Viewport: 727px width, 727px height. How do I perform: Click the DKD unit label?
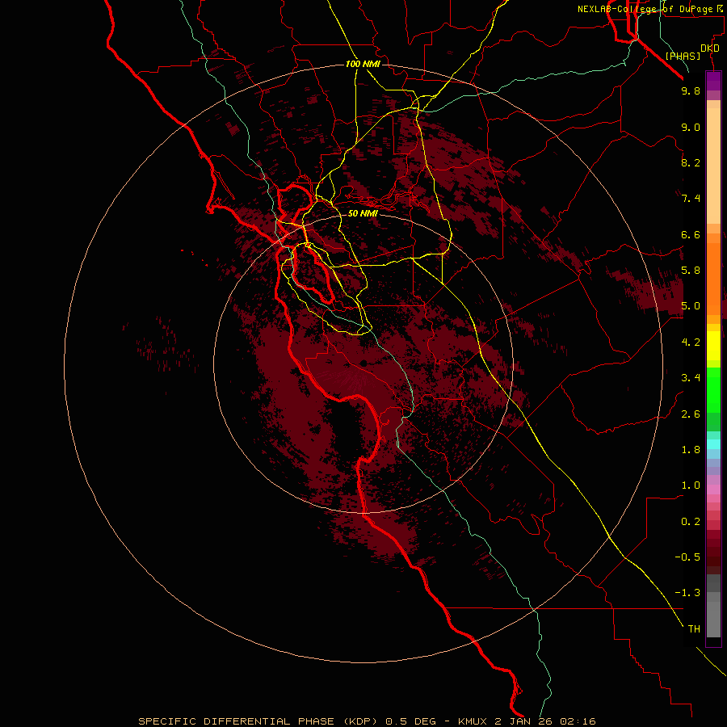point(709,48)
